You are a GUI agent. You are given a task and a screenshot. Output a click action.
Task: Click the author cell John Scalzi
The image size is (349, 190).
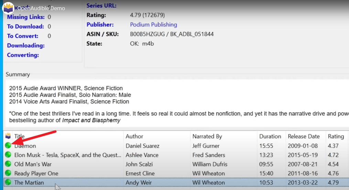coord(139,164)
